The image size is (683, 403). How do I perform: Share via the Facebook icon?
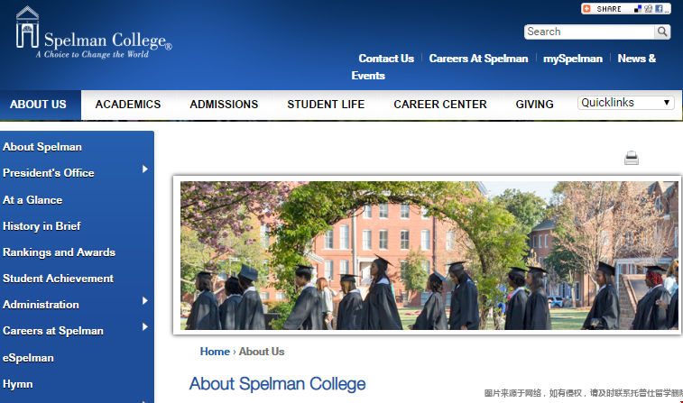pos(659,9)
